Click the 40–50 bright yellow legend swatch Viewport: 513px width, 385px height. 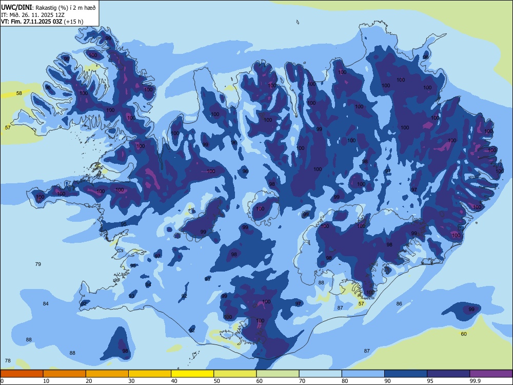click(192, 374)
